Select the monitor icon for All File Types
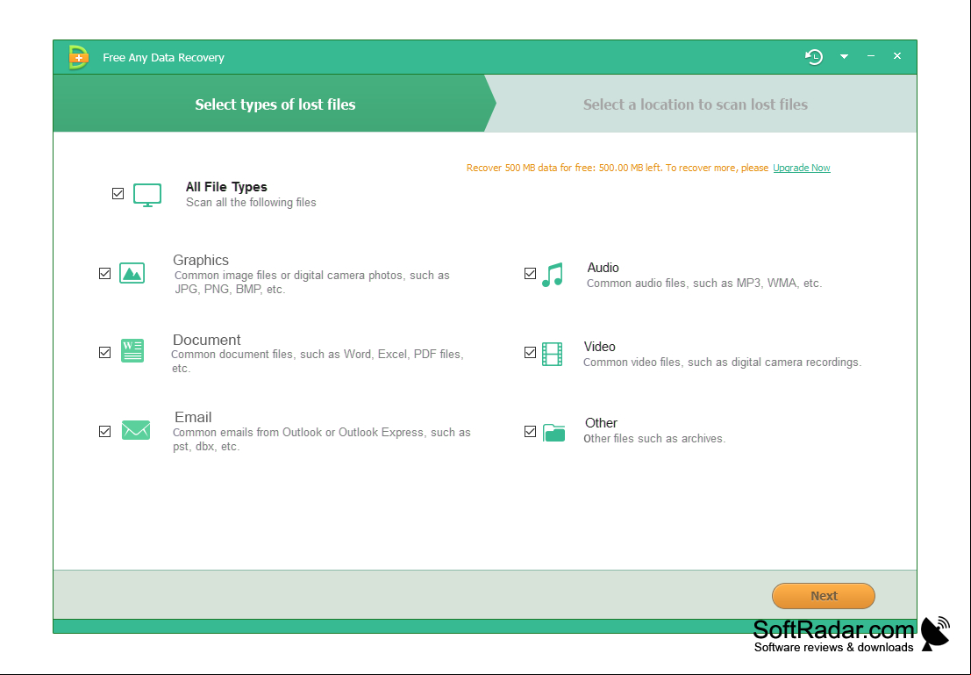971x675 pixels. tap(147, 195)
